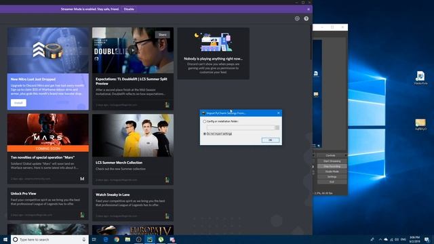Click the game icon on the Merch Collection card
The height and width of the screenshot is (244, 434).
[x=167, y=180]
